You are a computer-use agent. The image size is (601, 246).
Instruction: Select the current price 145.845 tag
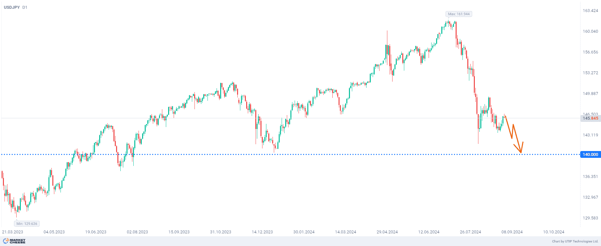pyautogui.click(x=590, y=118)
